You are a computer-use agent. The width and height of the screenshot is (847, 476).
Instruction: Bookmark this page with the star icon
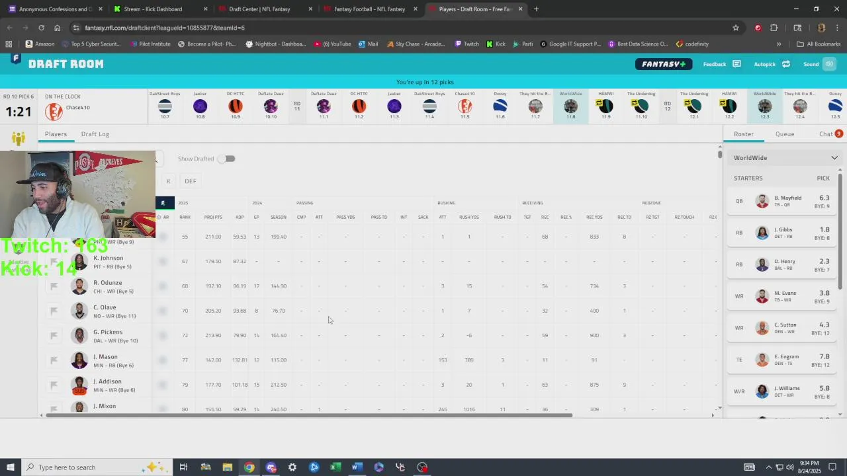point(735,28)
